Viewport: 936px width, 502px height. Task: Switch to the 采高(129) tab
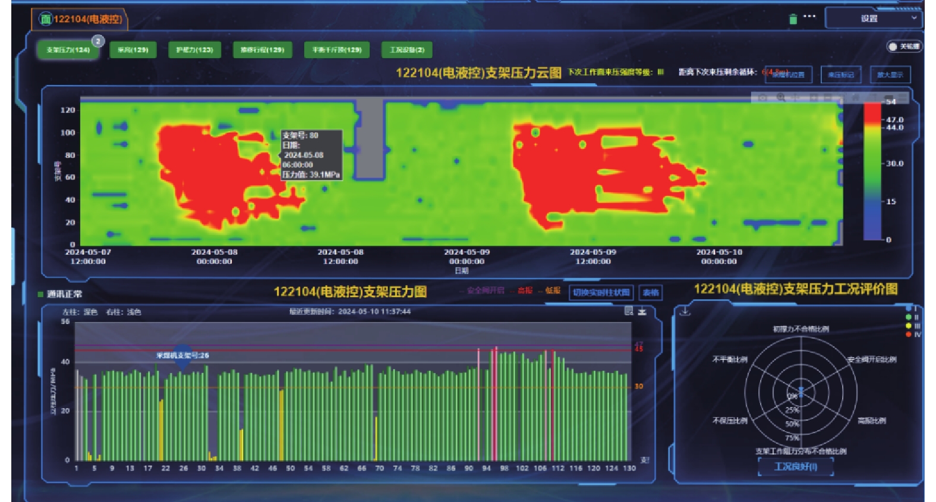(x=133, y=50)
